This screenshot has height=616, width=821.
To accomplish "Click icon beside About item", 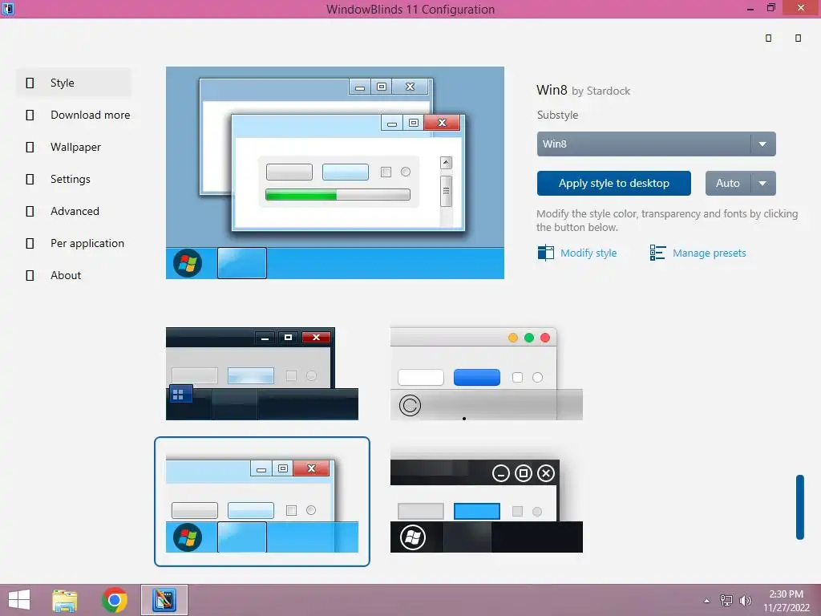I will click(30, 275).
